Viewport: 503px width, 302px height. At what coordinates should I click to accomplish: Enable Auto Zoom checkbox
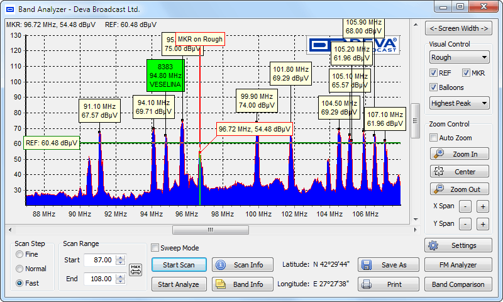[434, 138]
